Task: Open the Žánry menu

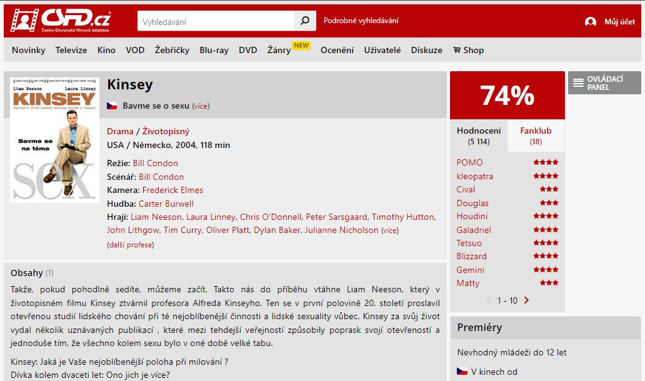Action: (279, 50)
